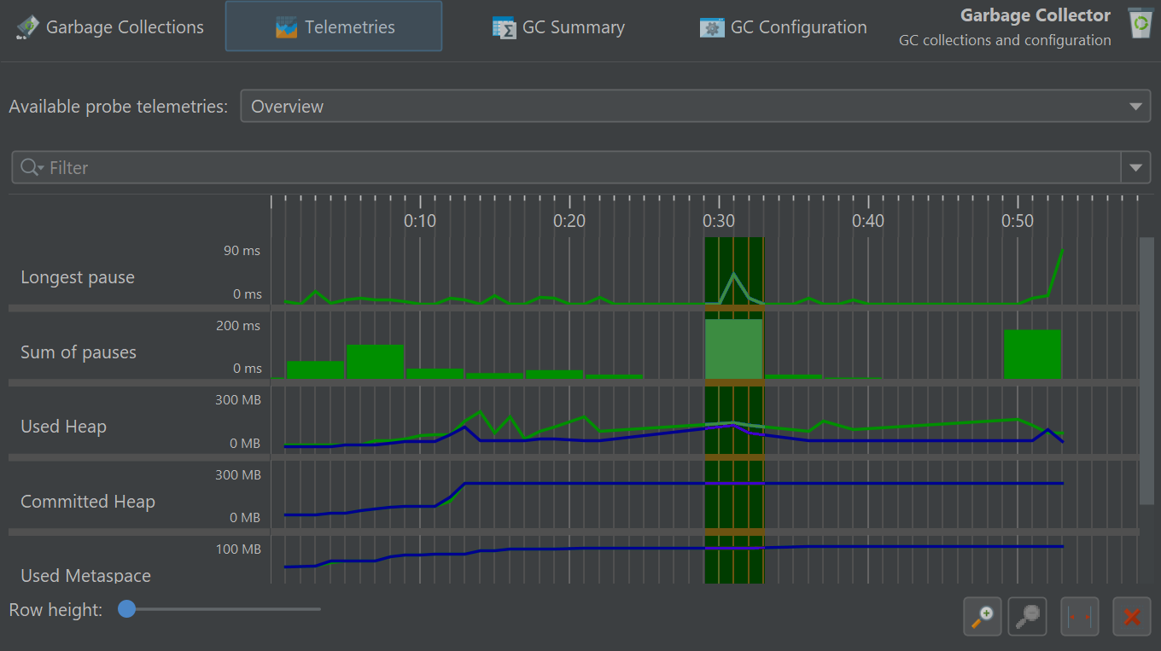Click the zoom out magnifier button
Screen dimensions: 1161x651
[1027, 616]
